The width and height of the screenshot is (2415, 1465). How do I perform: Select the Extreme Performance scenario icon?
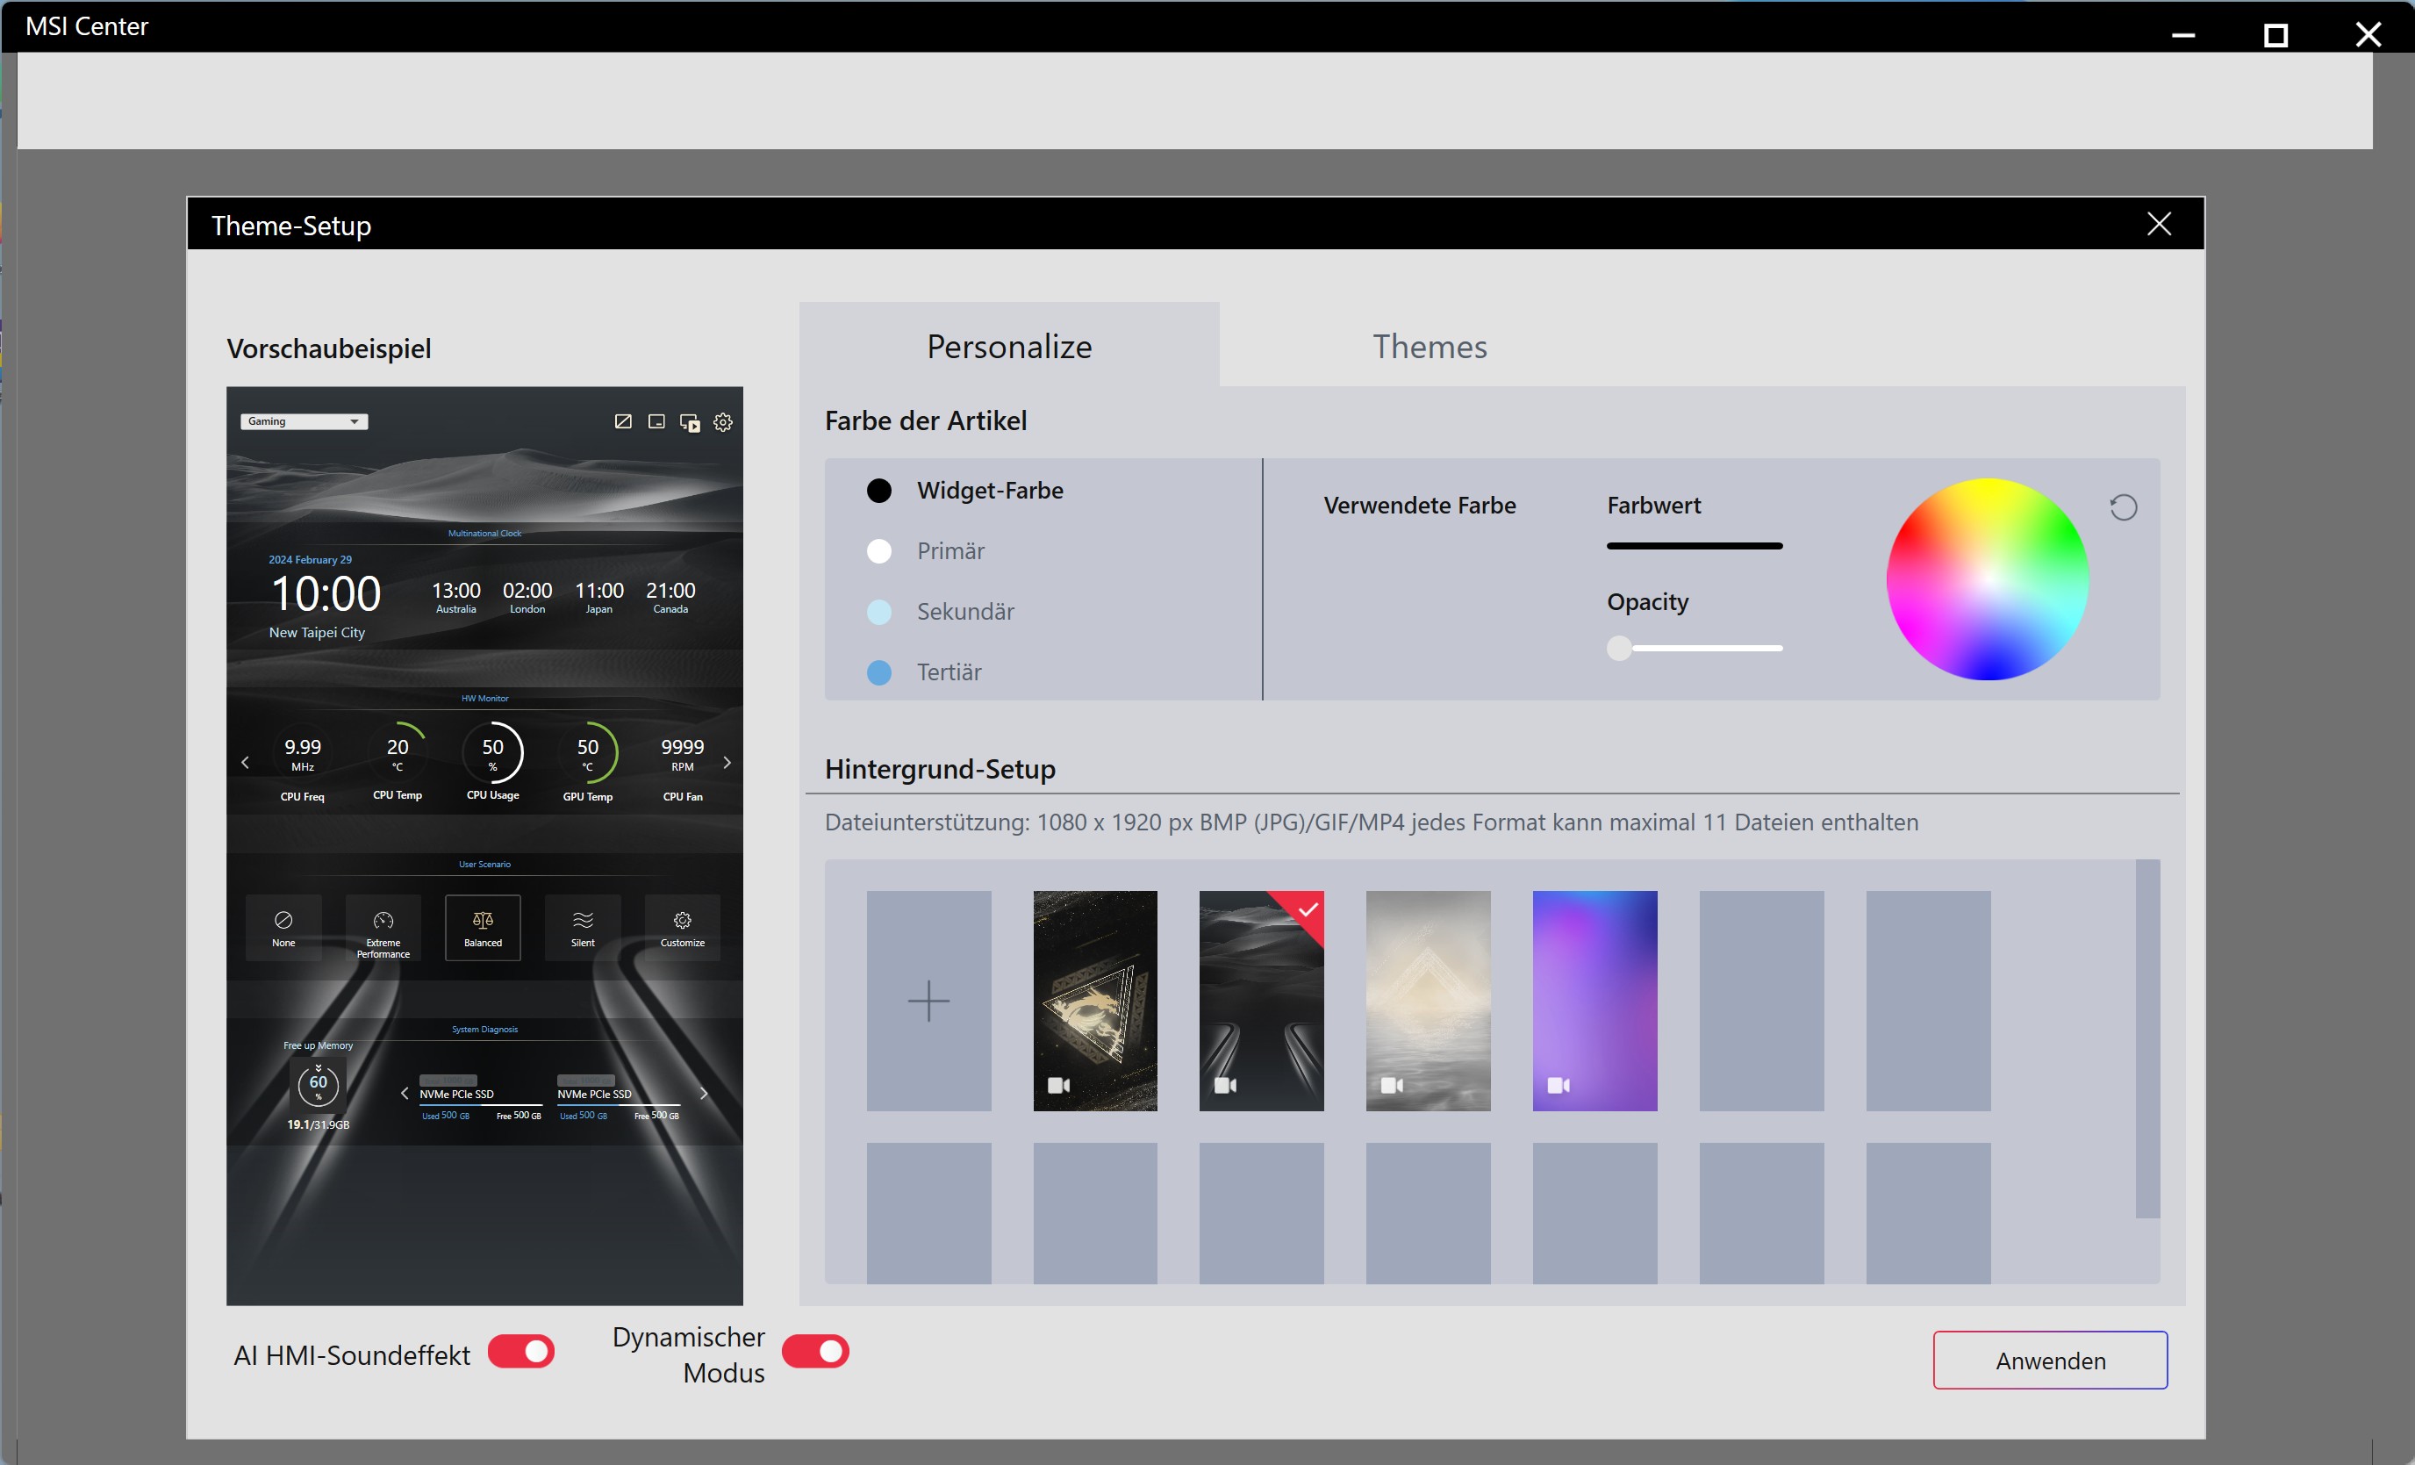pyautogui.click(x=383, y=927)
